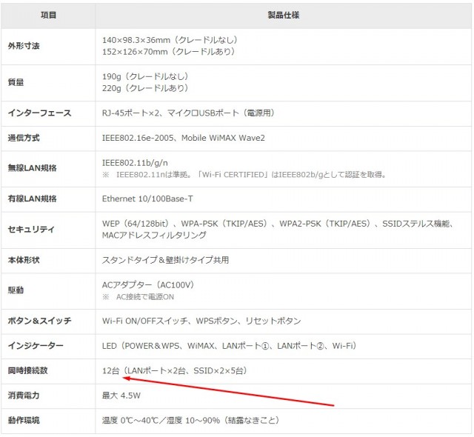Select the セキュリティ row label
Image resolution: width=474 pixels, height=437 pixels.
[31, 230]
